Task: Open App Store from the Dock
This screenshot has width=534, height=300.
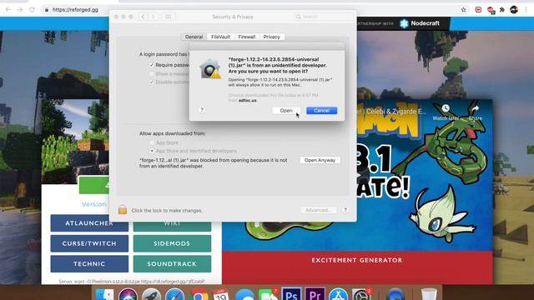Action: 338,294
